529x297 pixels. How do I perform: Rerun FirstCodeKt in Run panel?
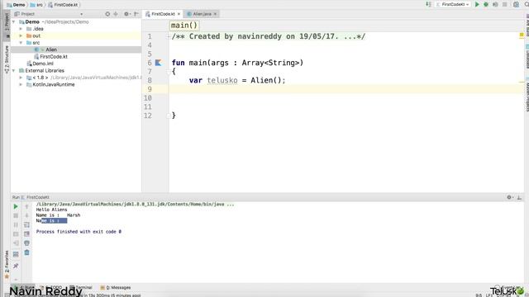(16, 206)
